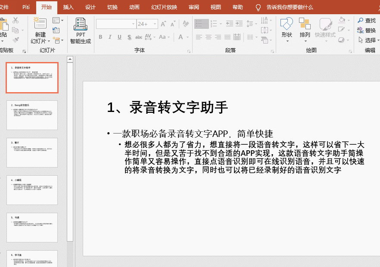This screenshot has height=267, width=380.
Task: Center align paragraph text
Action: 209,37
